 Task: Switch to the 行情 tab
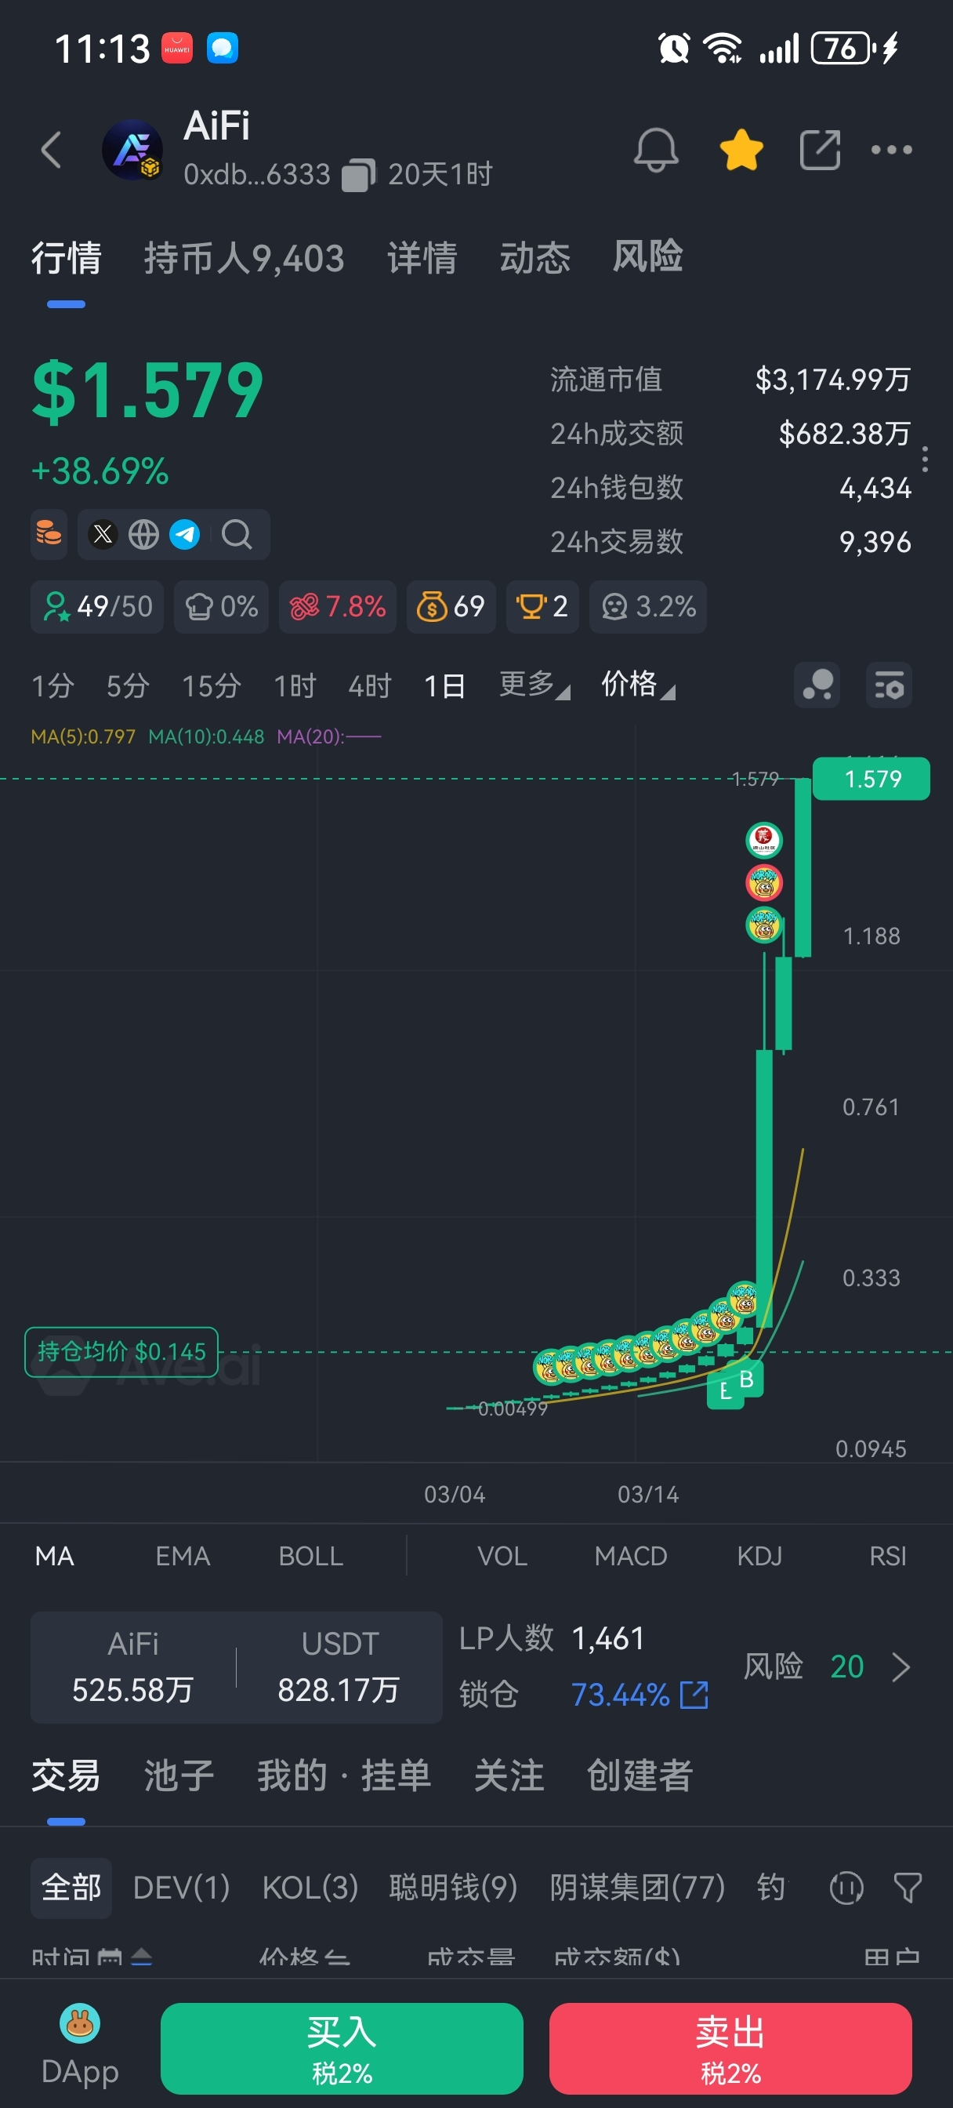(x=67, y=258)
